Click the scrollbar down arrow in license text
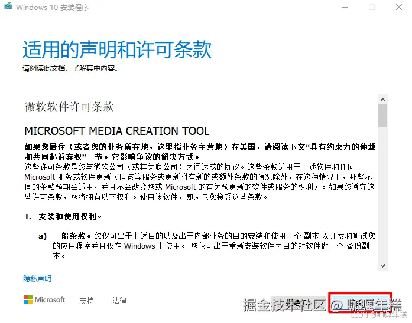Viewport: 412px width, 323px height. tap(382, 266)
